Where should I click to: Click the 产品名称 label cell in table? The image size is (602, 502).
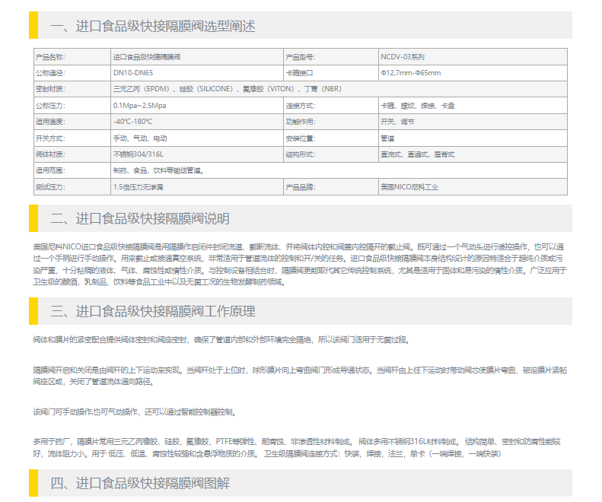point(51,57)
